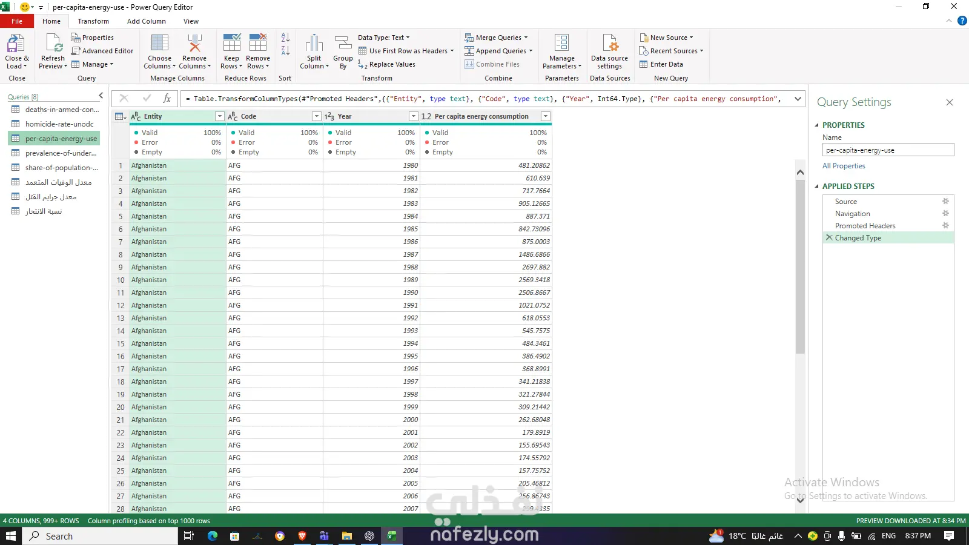Sort ascending using the A-Z icon

pos(285,38)
